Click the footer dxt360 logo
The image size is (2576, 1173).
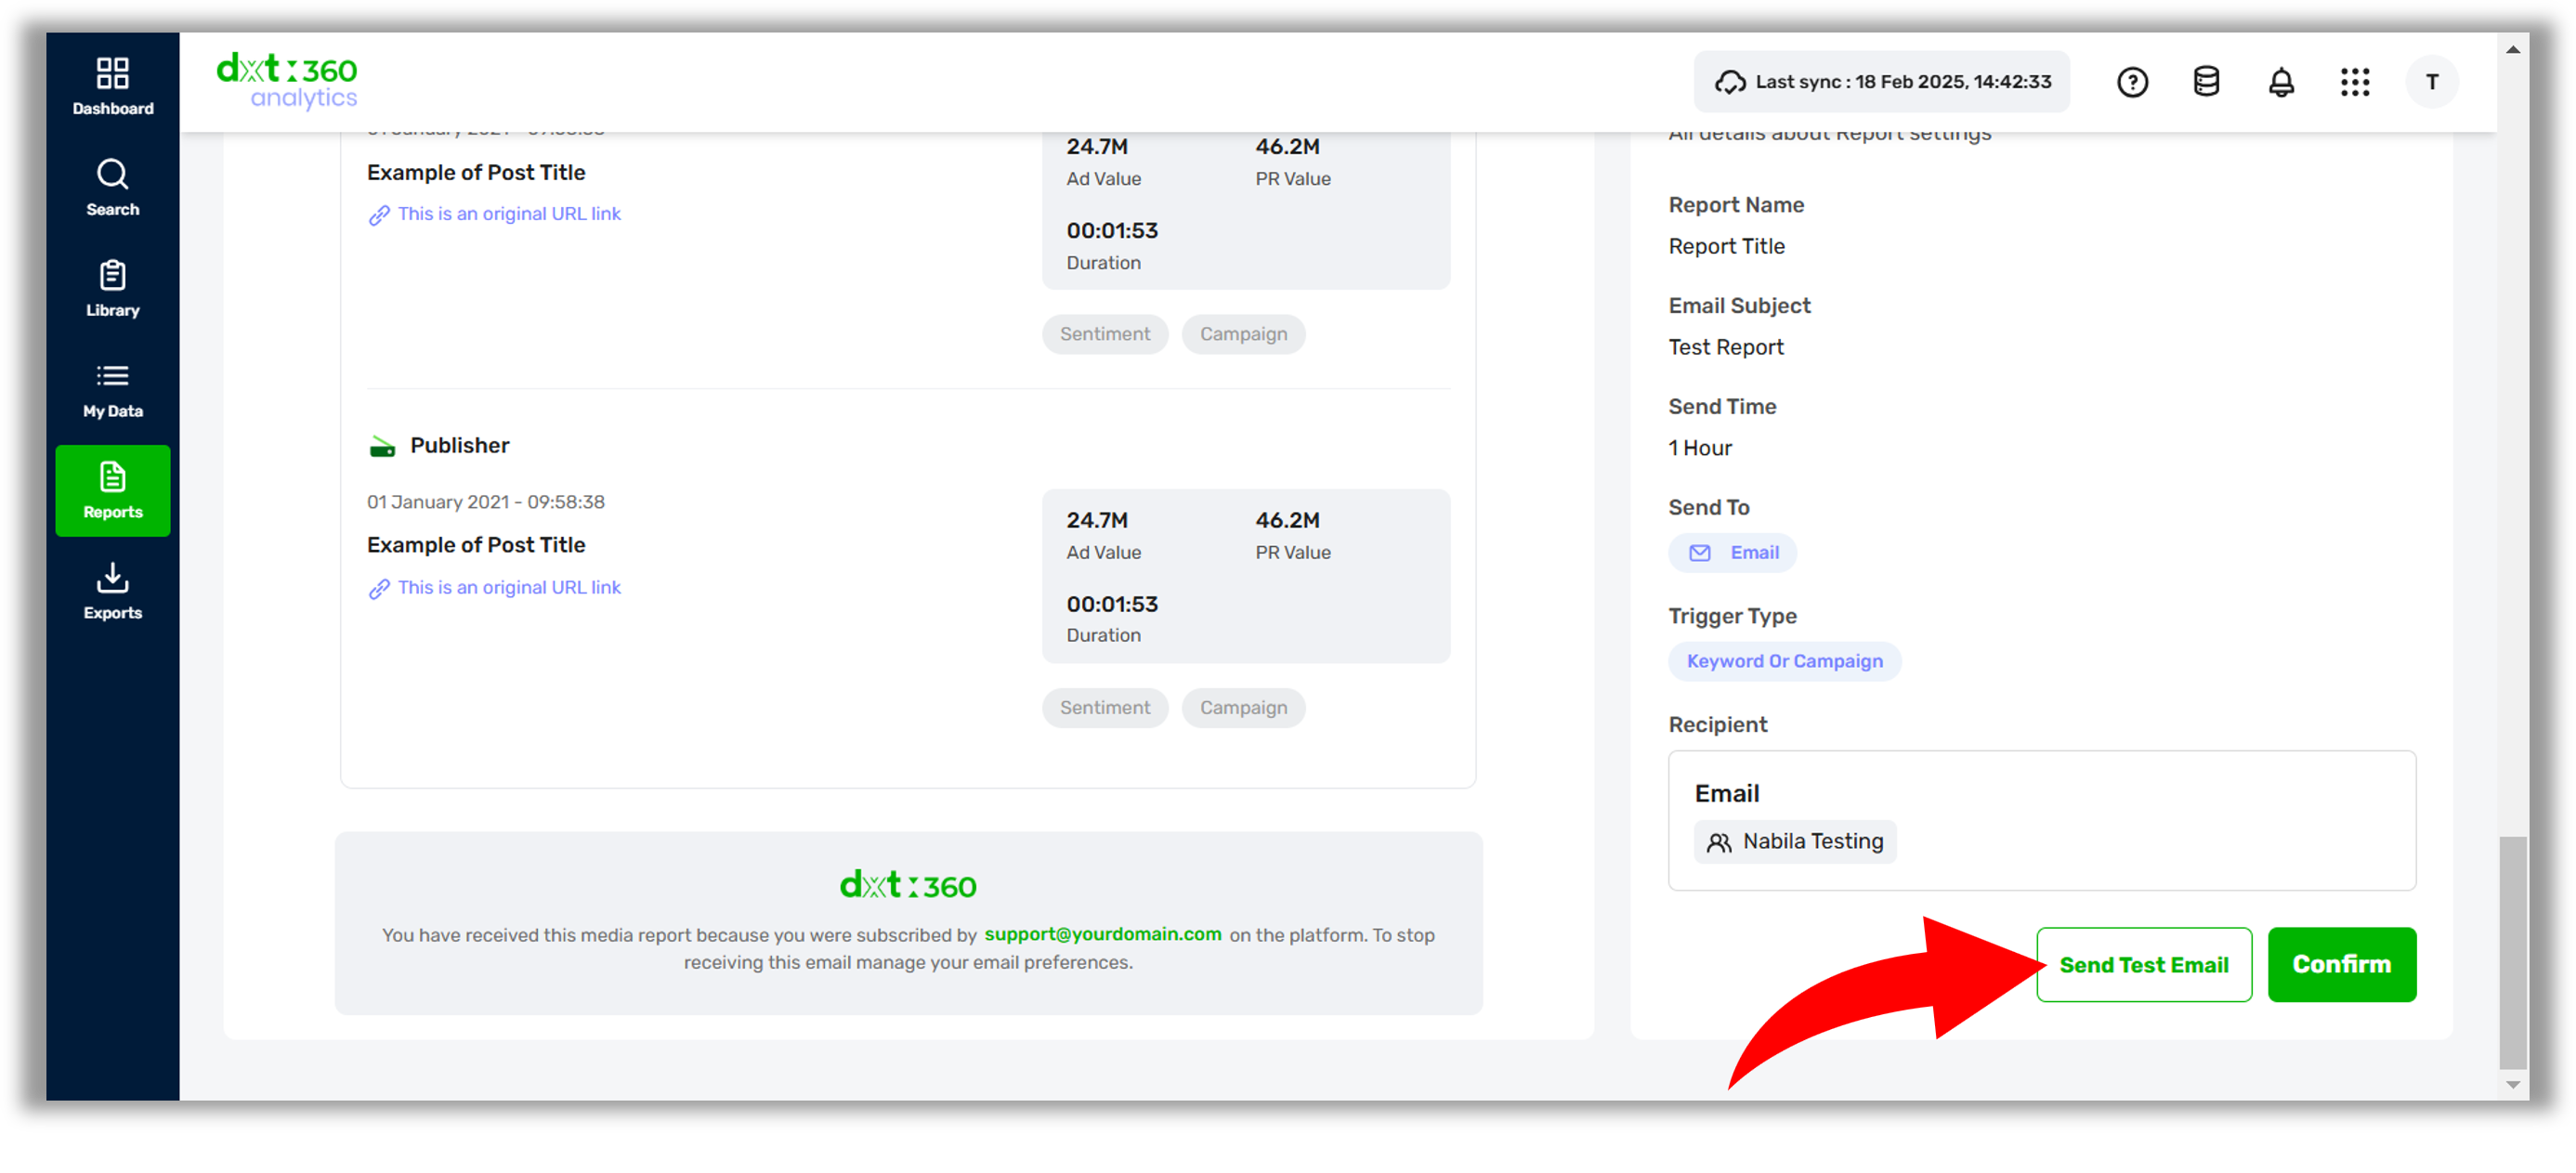908,885
